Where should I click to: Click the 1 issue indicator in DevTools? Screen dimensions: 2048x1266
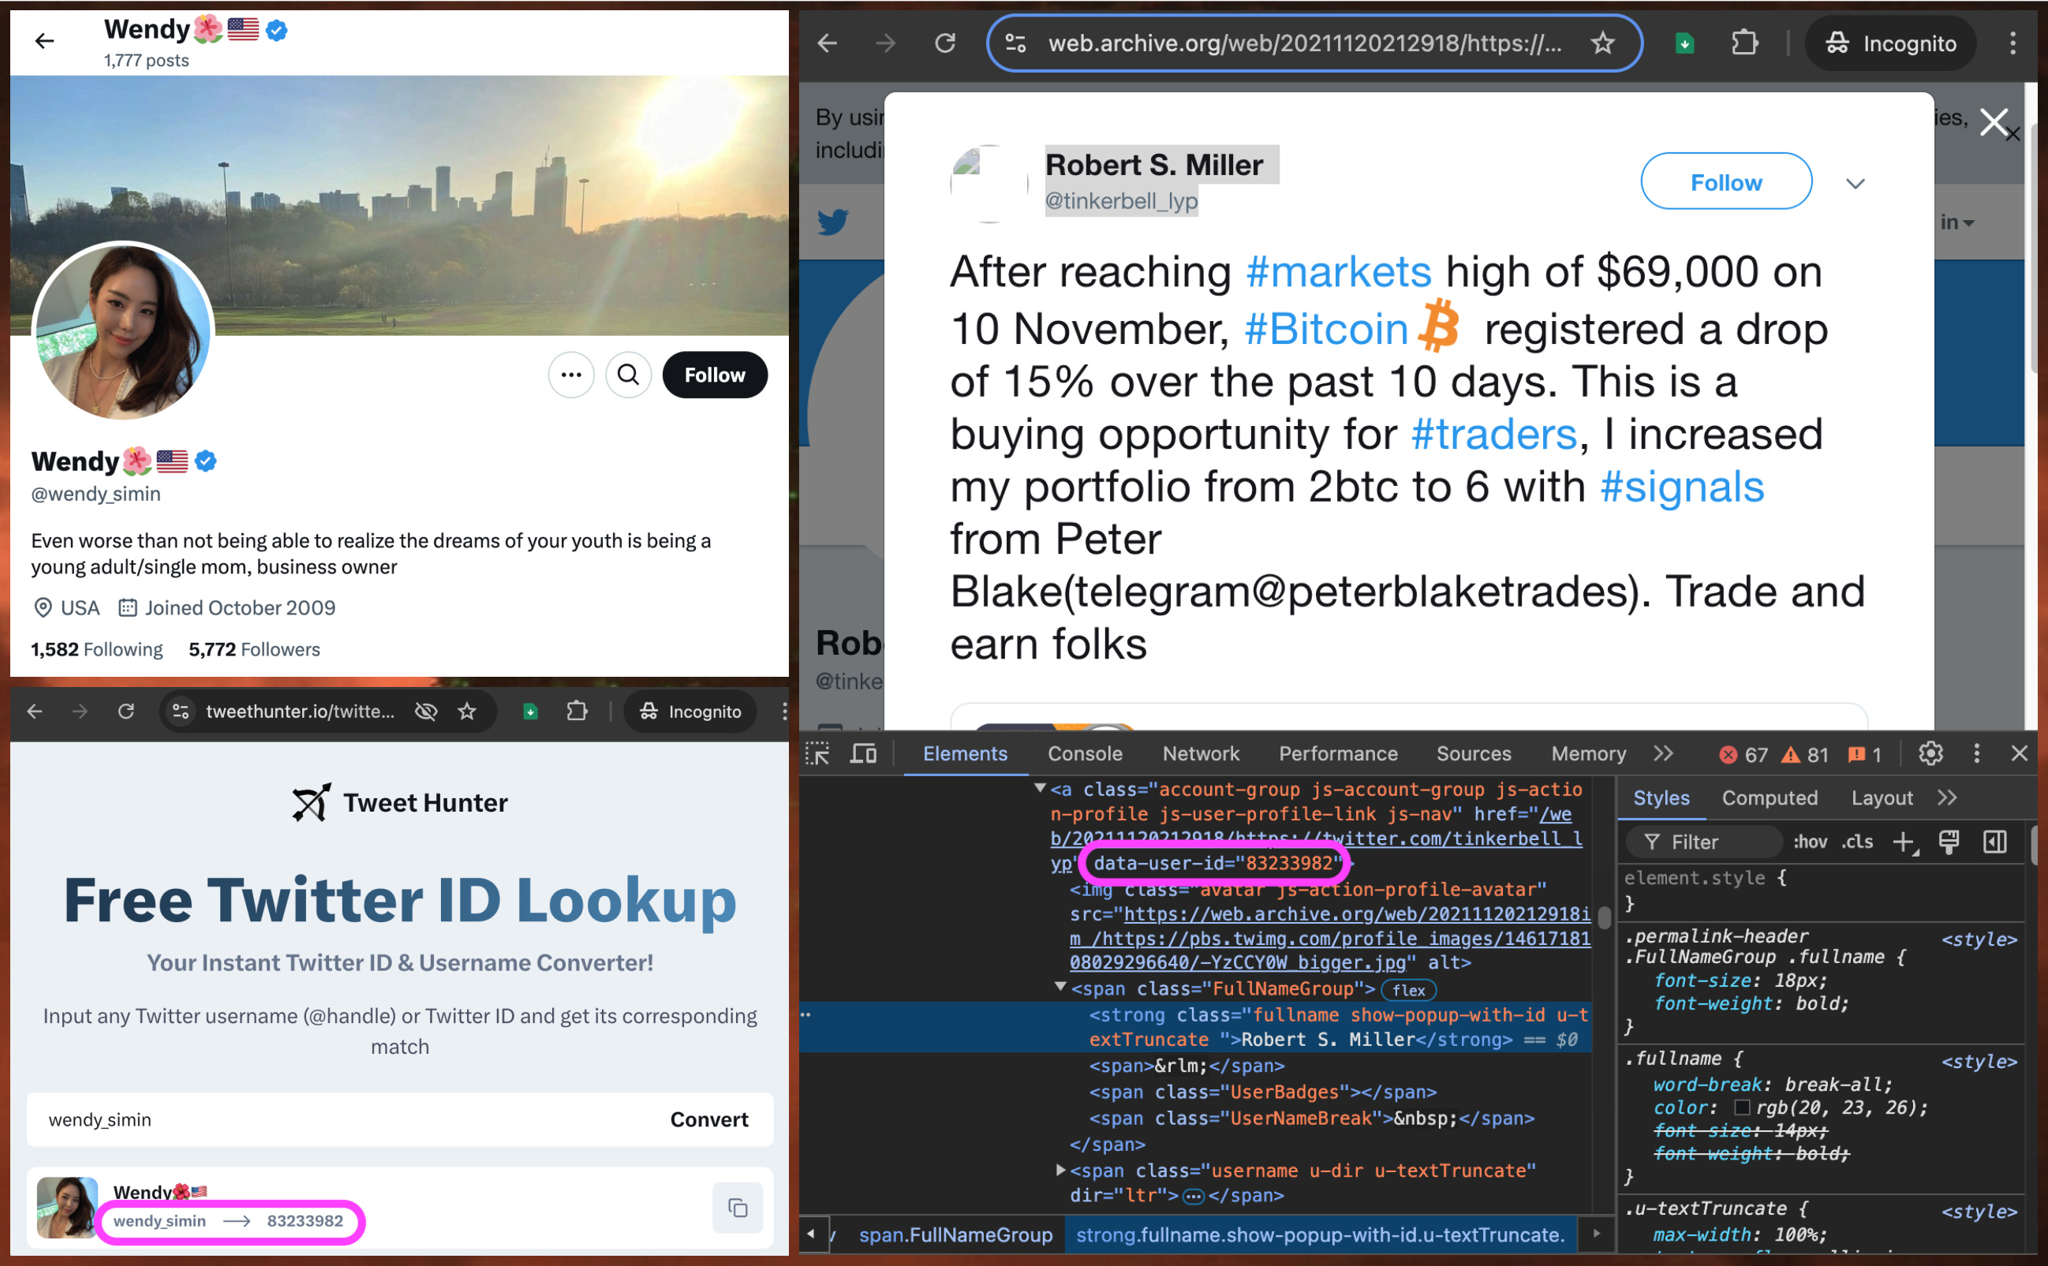1866,754
